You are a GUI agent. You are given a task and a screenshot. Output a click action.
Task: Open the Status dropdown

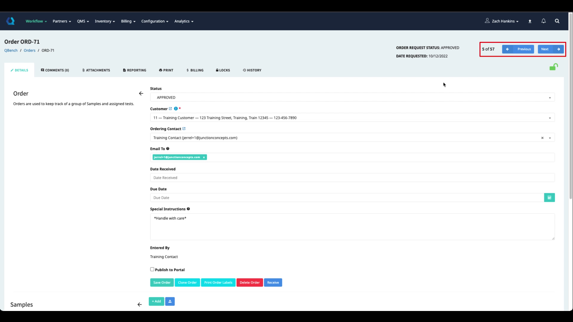click(x=352, y=97)
